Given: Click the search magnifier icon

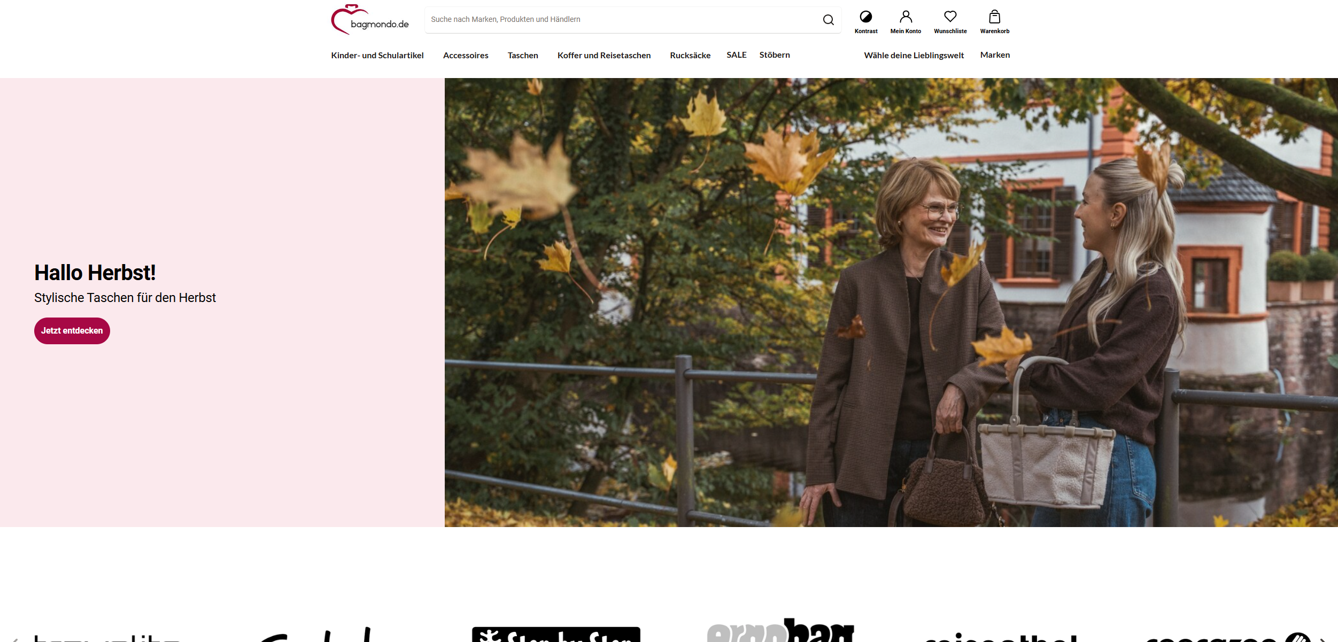Looking at the screenshot, I should pos(828,20).
